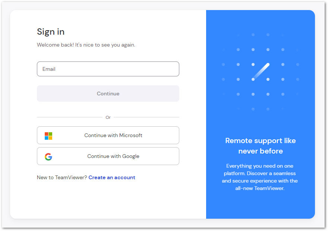Click the "Or" divider label

(x=108, y=117)
